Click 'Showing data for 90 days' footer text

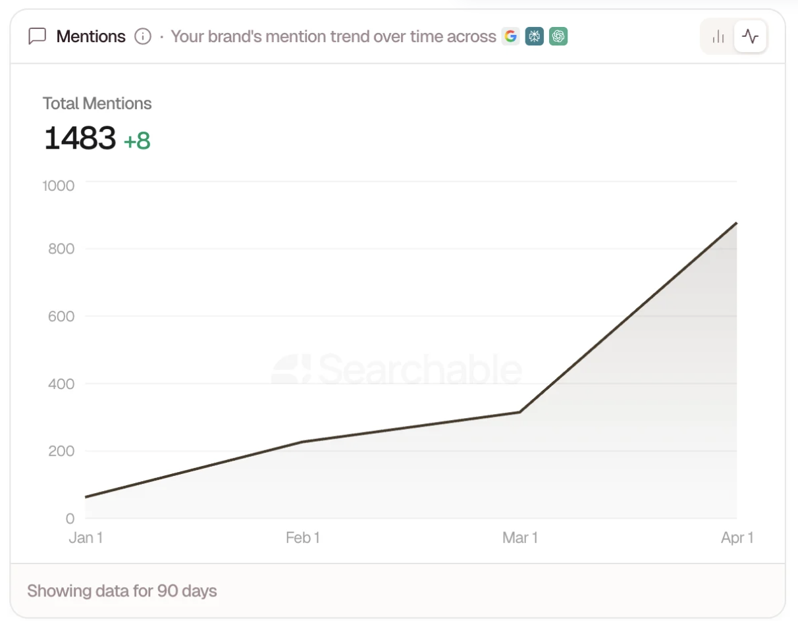tap(122, 591)
